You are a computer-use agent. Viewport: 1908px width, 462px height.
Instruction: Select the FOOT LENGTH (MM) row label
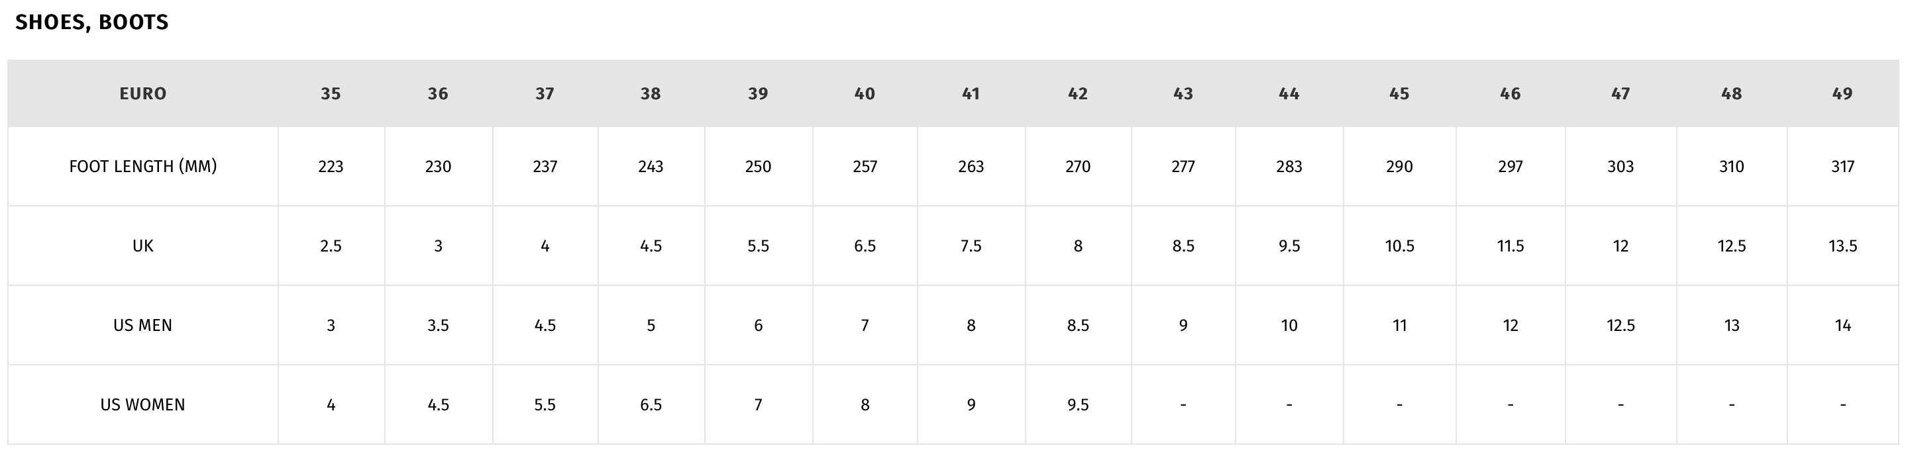pos(143,167)
